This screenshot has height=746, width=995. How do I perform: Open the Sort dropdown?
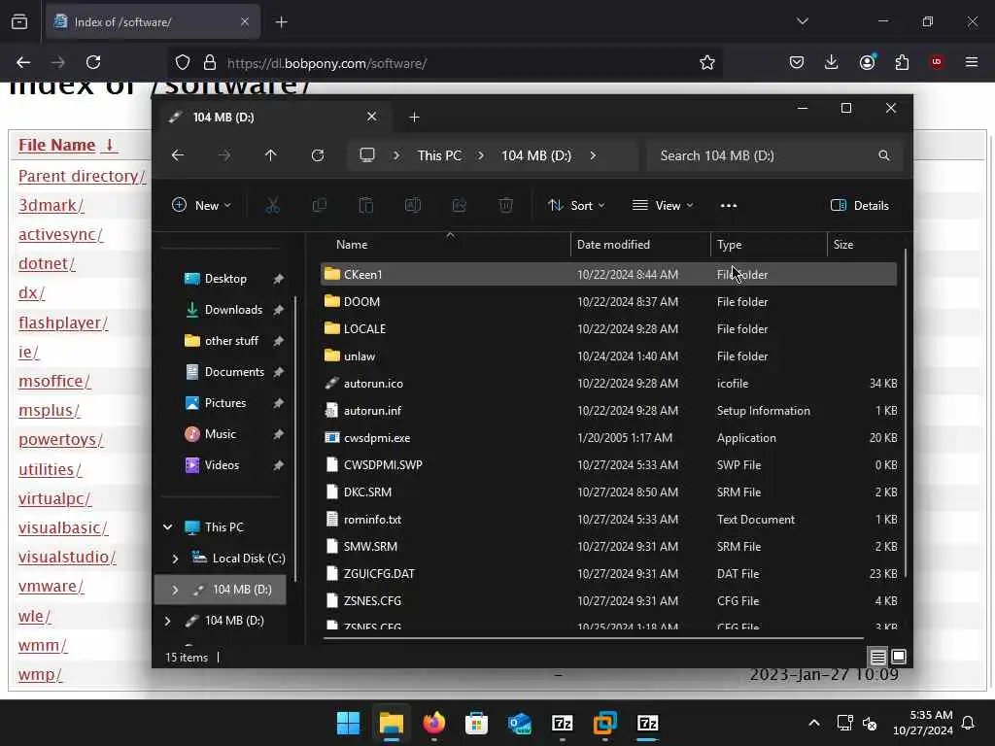[576, 206]
